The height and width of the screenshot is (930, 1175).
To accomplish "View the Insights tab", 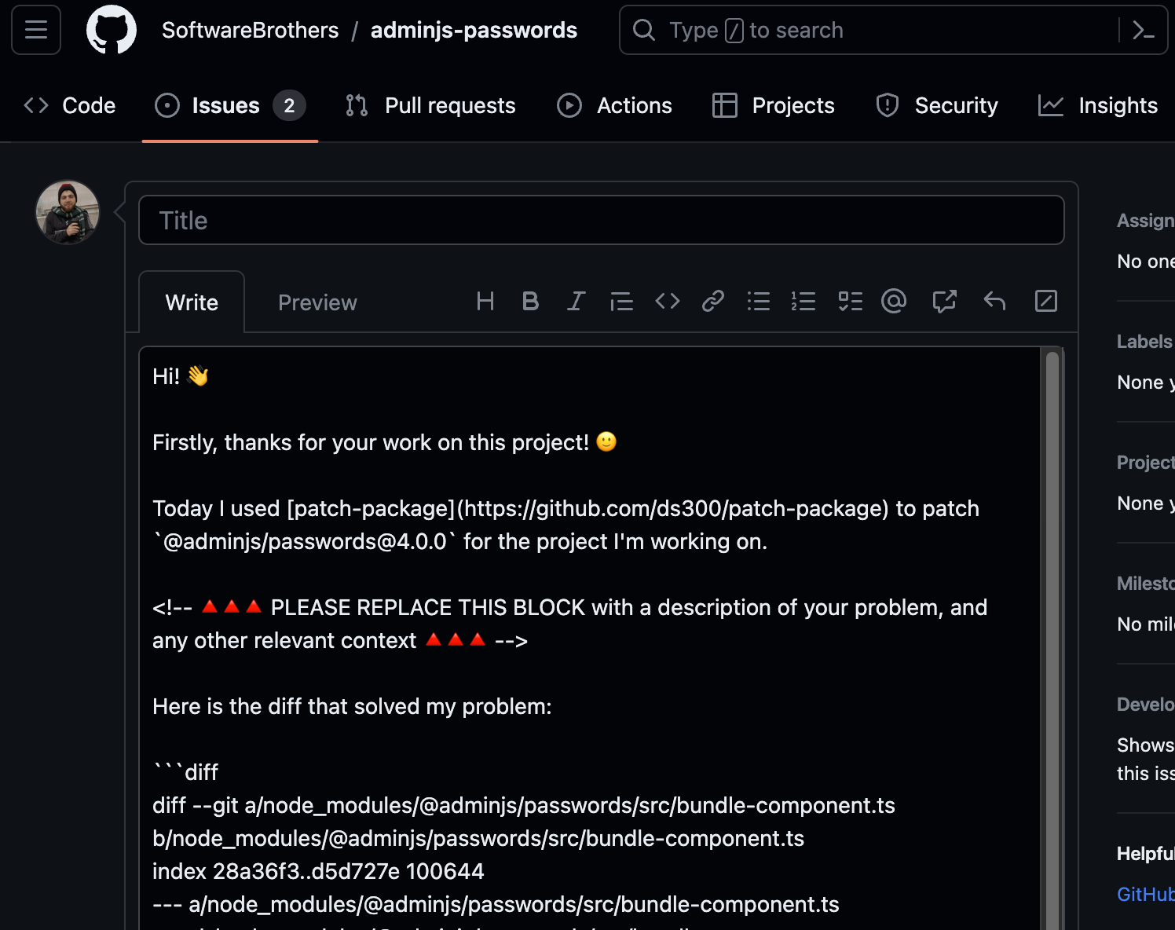I will click(x=1098, y=105).
